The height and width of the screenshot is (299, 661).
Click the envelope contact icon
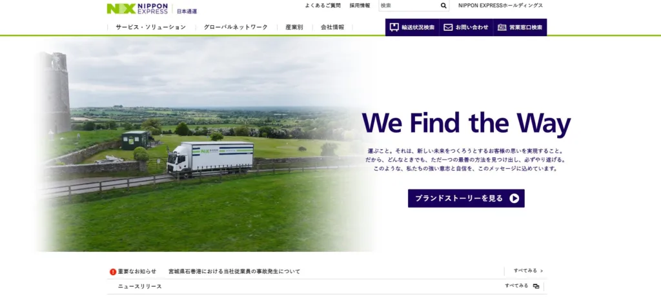[x=448, y=27]
